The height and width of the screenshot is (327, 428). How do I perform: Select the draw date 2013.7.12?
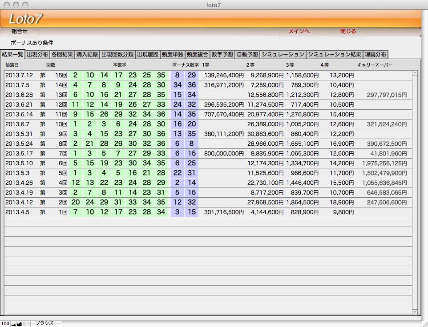point(19,75)
